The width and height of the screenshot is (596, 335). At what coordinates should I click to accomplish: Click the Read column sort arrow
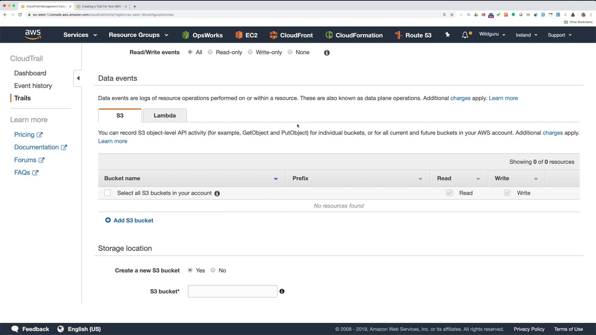(x=478, y=179)
